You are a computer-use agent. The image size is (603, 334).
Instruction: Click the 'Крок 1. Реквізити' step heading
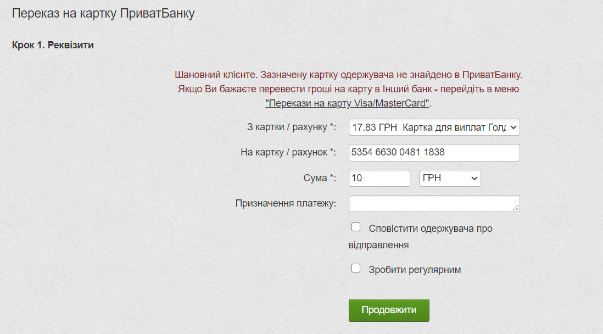[53, 45]
